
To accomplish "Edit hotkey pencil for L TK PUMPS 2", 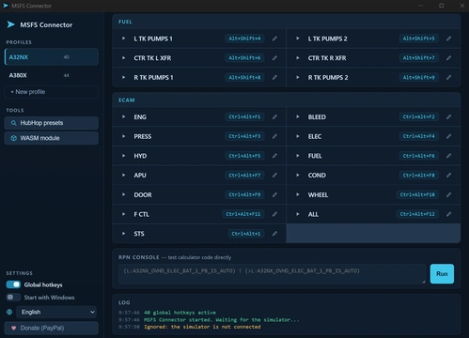I will tap(449, 38).
